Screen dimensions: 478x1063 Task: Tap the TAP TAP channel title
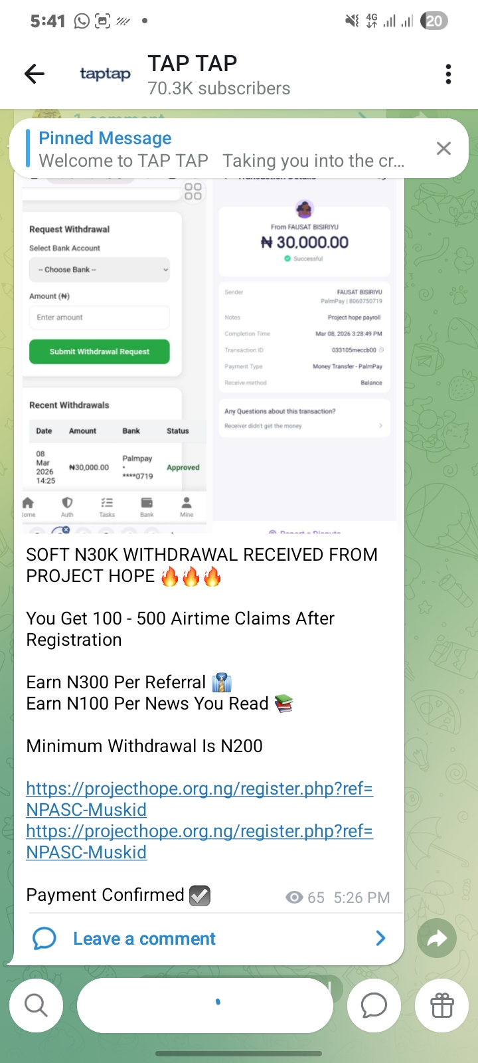tap(193, 63)
